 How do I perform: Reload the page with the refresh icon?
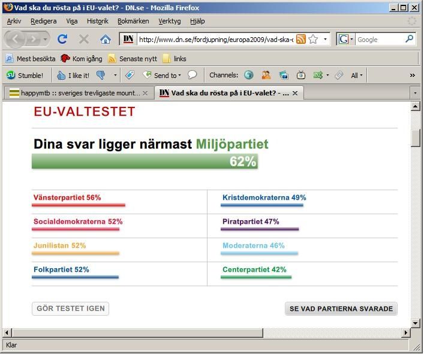[62, 40]
